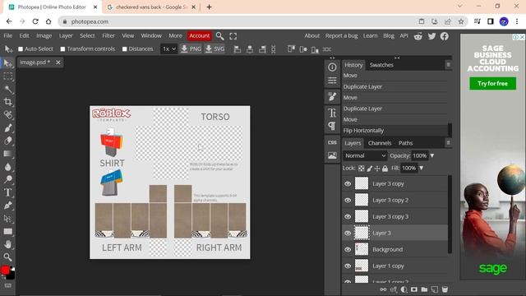
Task: Add a layer mask icon
Action: pyautogui.click(x=414, y=289)
